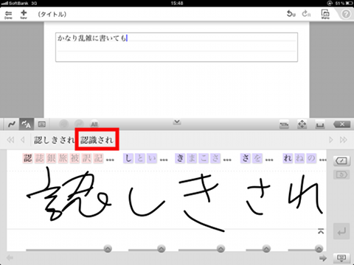Viewport: 354px width, 265px height.
Task: Switch to keyboard input mode
Action: point(42,124)
